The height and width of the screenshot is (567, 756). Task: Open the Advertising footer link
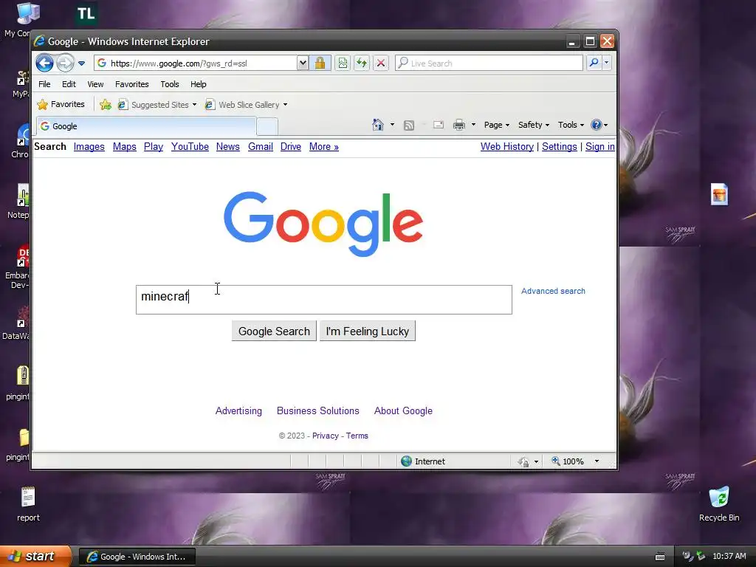tap(238, 410)
